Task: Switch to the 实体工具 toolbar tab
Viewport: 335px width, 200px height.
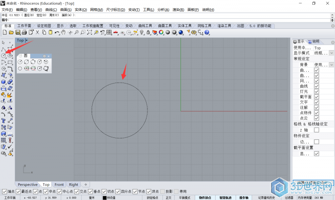Action: [185, 26]
